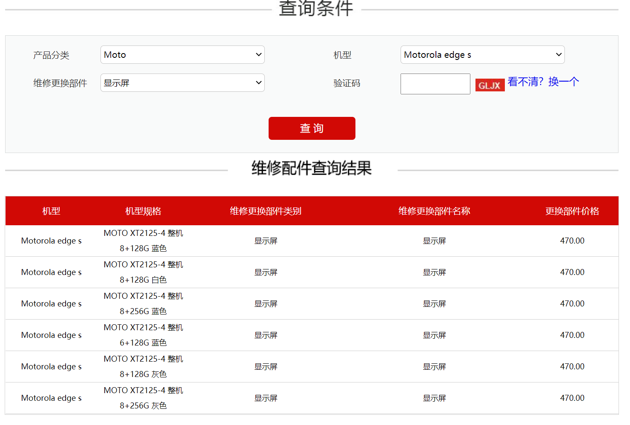The image size is (630, 425).
Task: Click the 产品分类 label
Action: [x=51, y=55]
